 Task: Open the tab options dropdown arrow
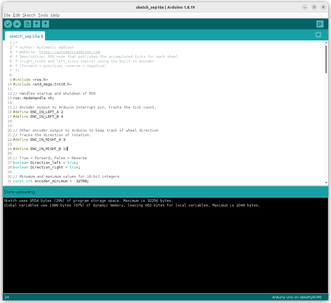[318, 35]
